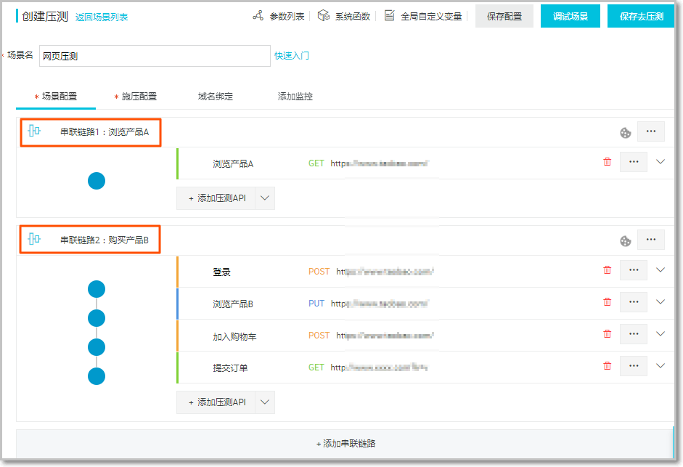
Task: Open more options for 提交订单 row
Action: pyautogui.click(x=634, y=365)
